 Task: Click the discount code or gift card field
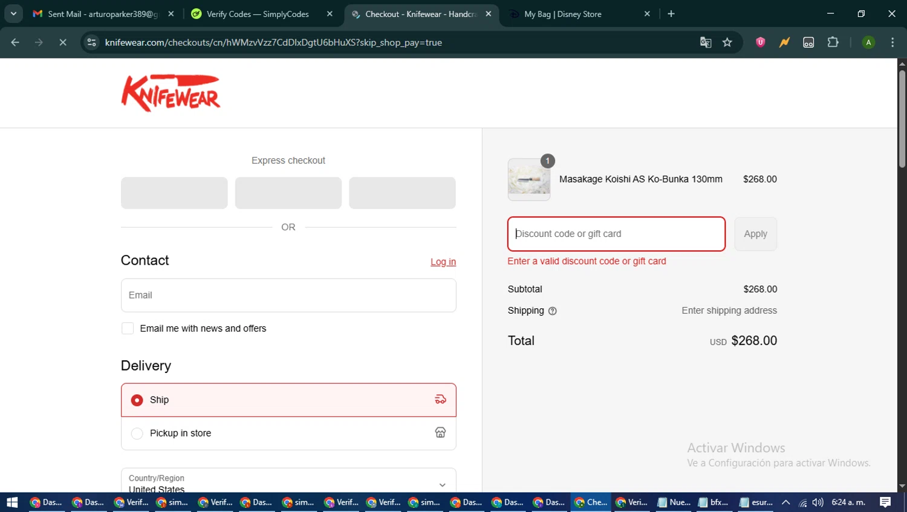tap(616, 234)
